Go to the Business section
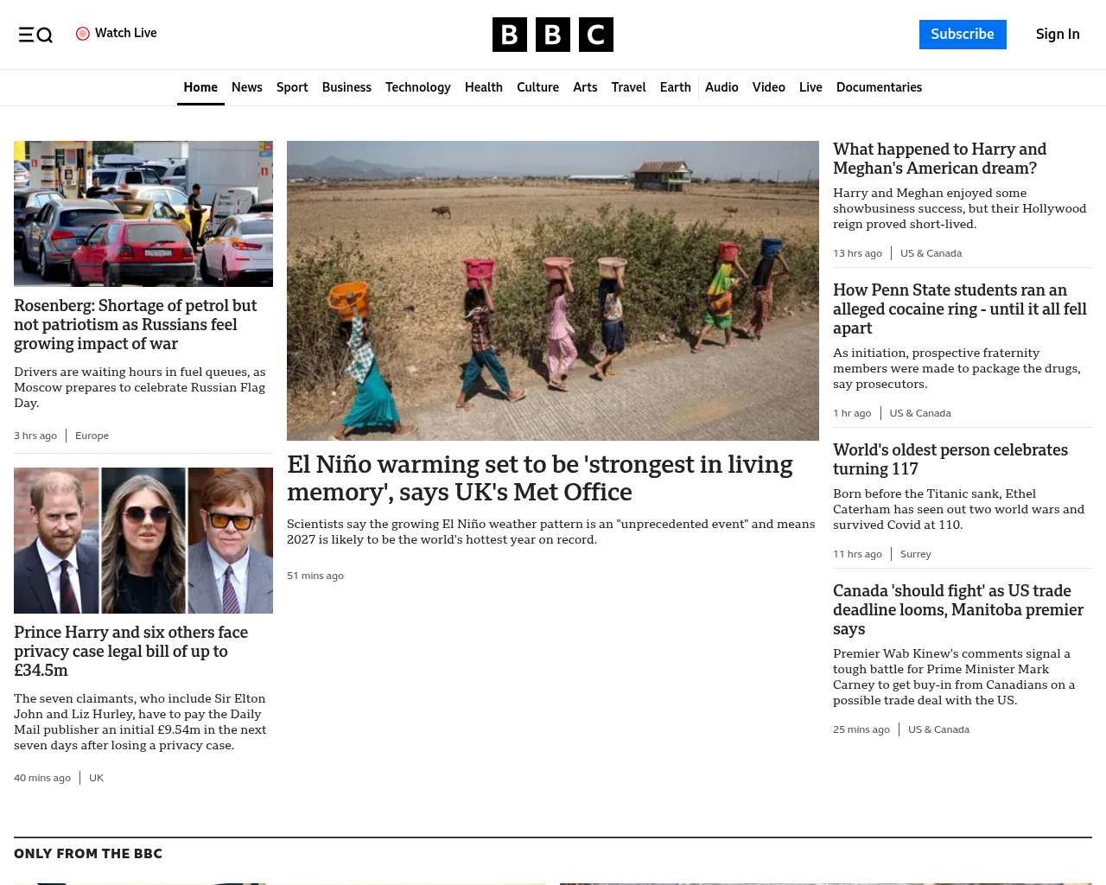Image resolution: width=1106 pixels, height=885 pixels. [346, 87]
